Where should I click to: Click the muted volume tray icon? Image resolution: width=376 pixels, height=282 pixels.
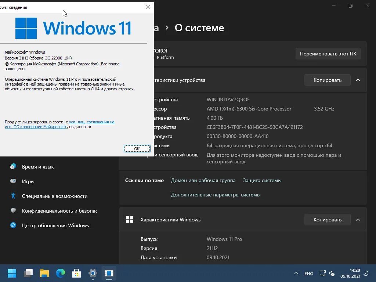coord(332,273)
